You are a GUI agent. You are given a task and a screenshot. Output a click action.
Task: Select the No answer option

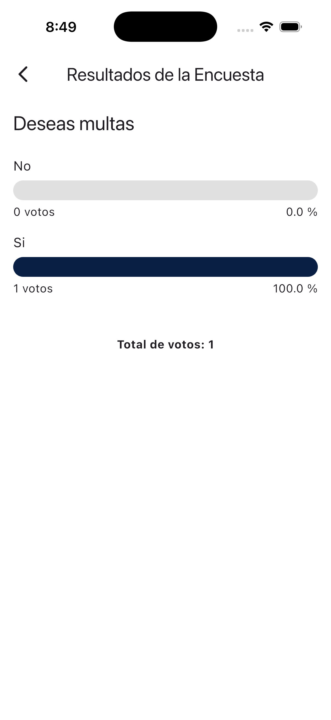point(22,166)
